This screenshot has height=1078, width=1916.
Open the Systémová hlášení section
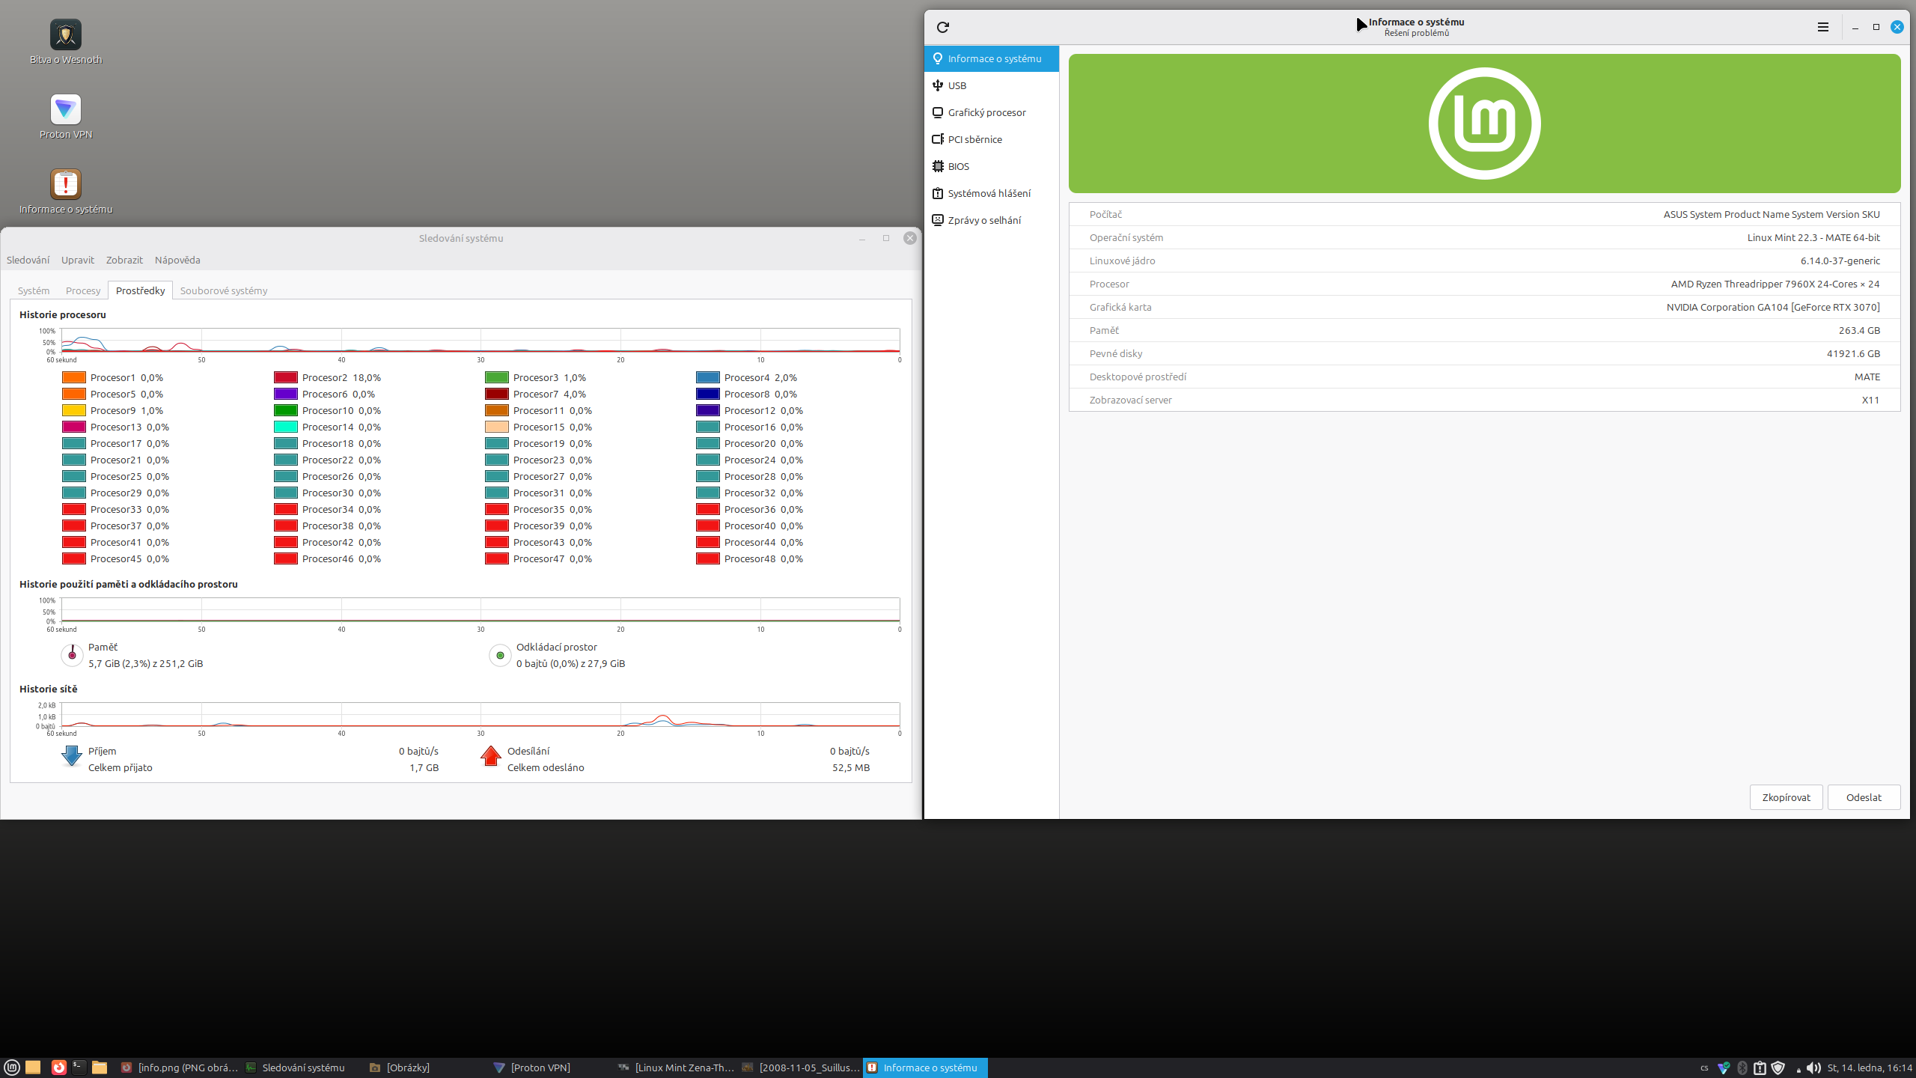(988, 193)
